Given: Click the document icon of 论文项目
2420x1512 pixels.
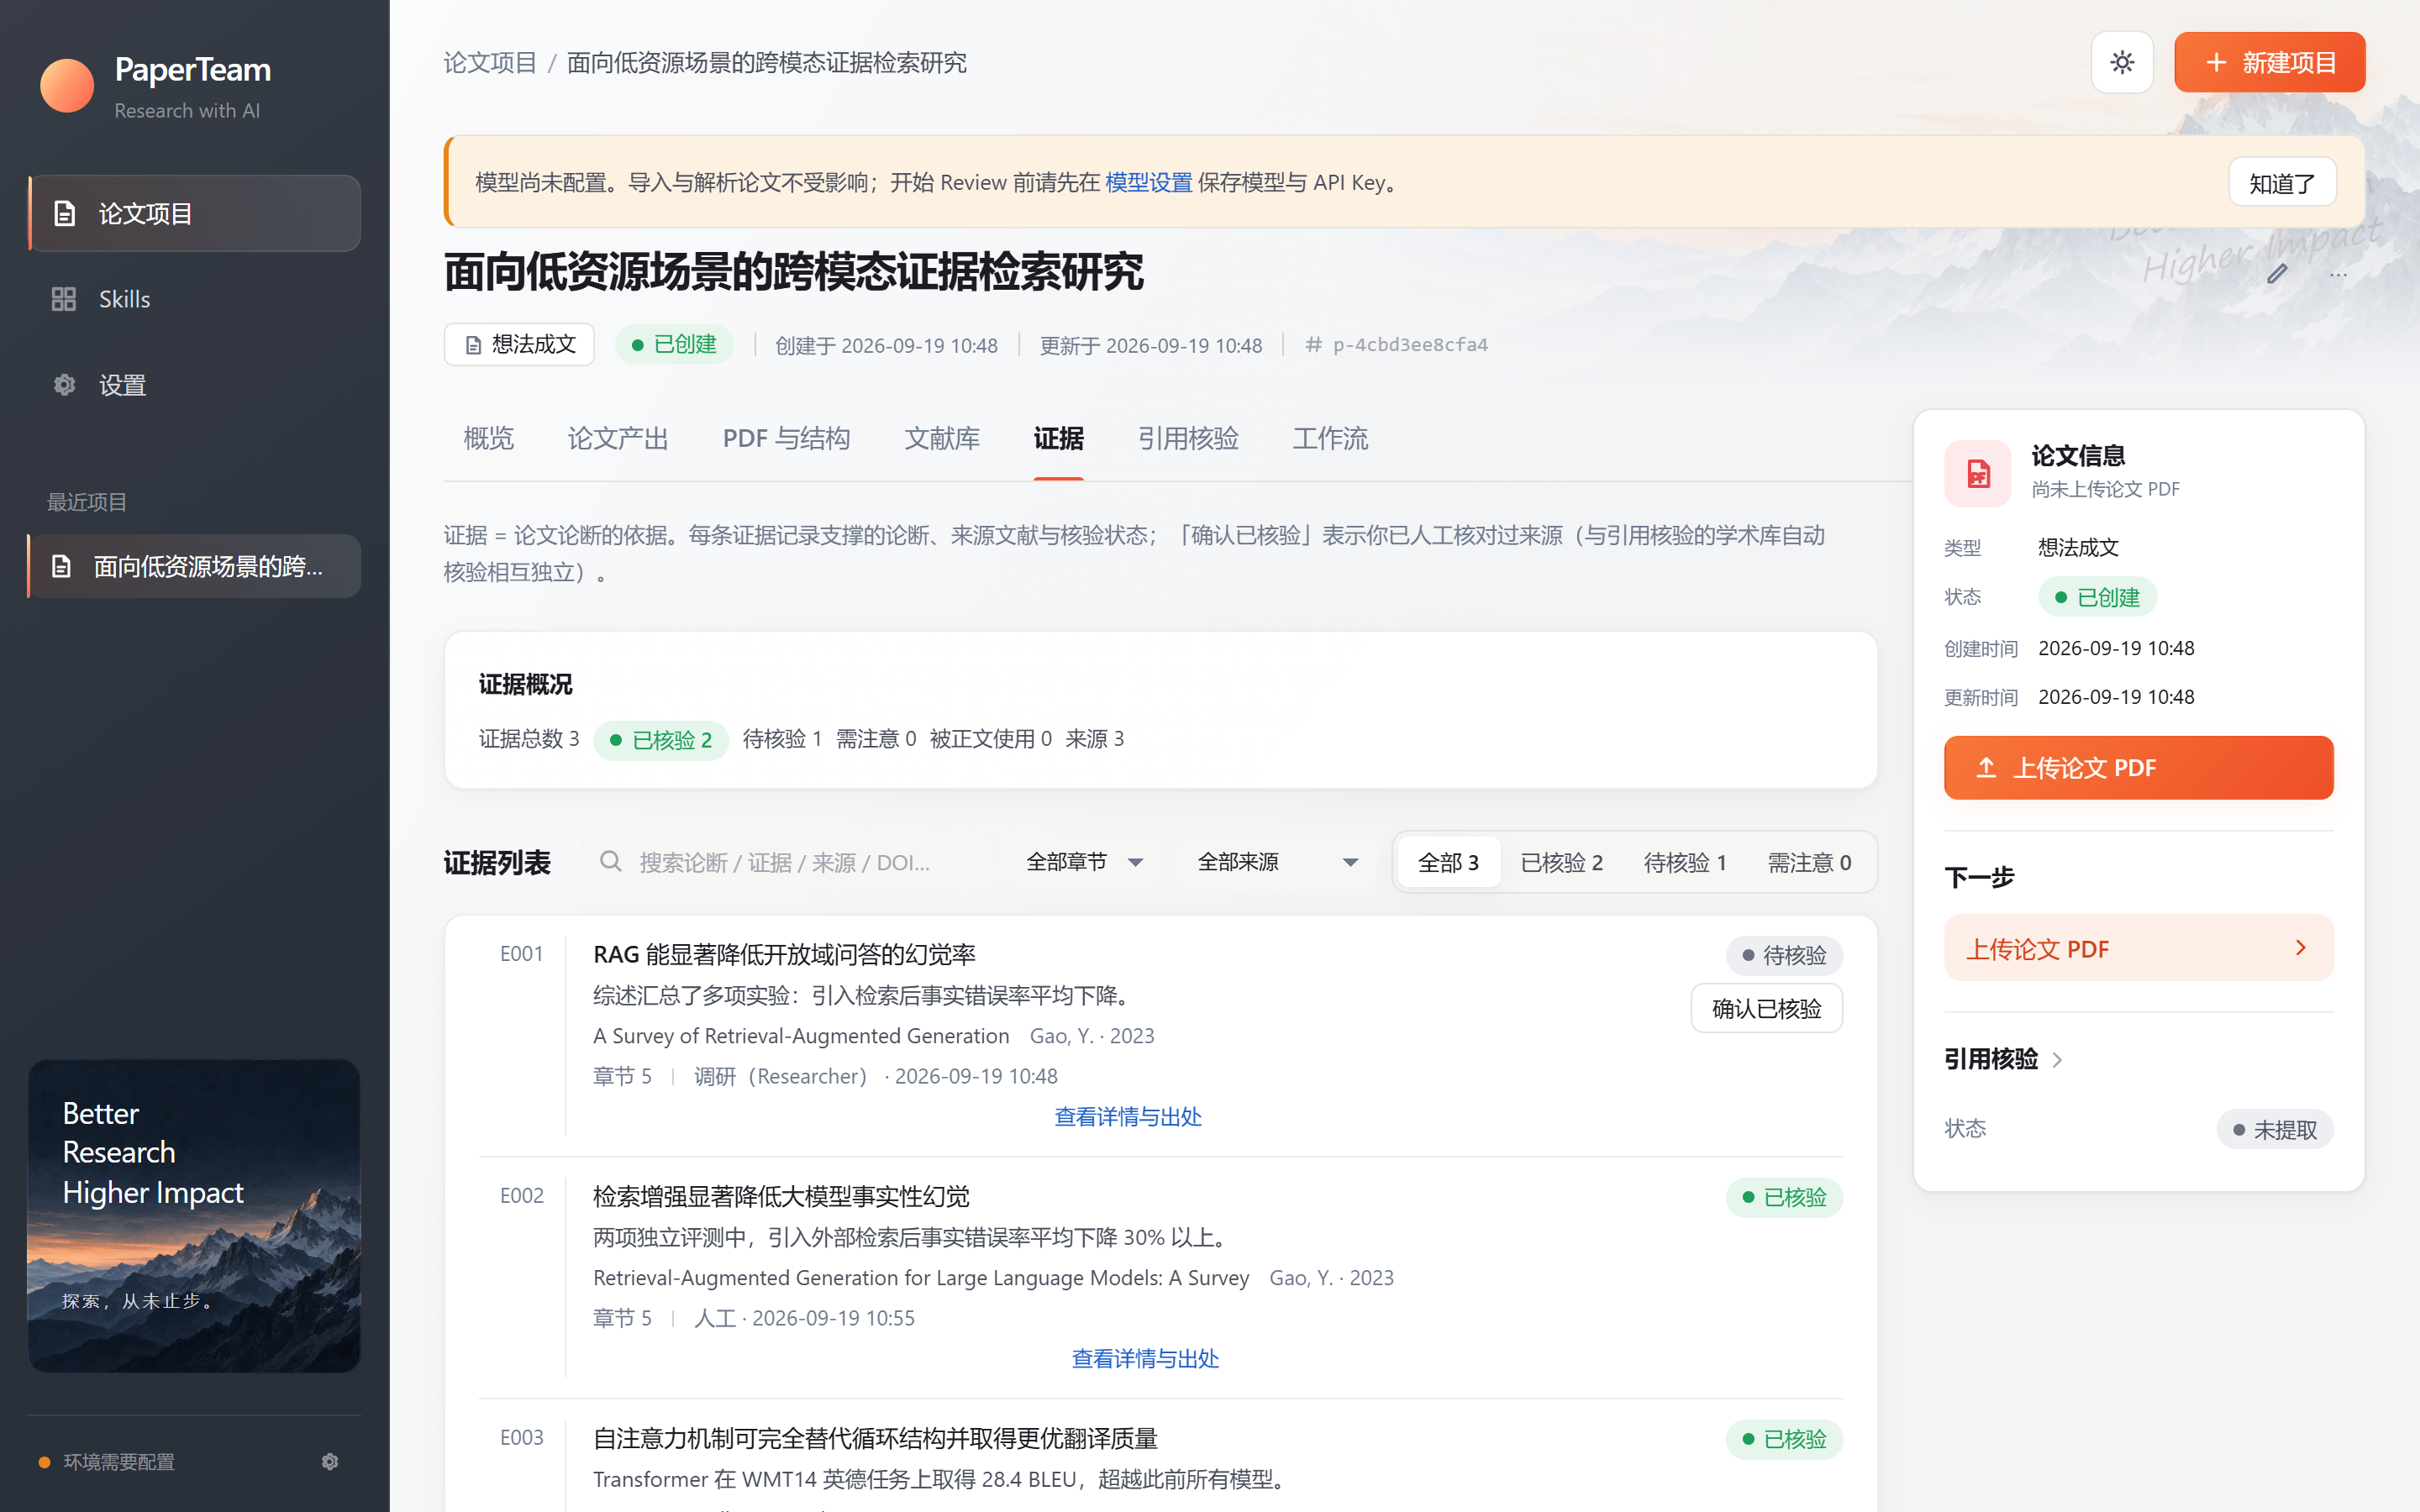Looking at the screenshot, I should pos(64,213).
